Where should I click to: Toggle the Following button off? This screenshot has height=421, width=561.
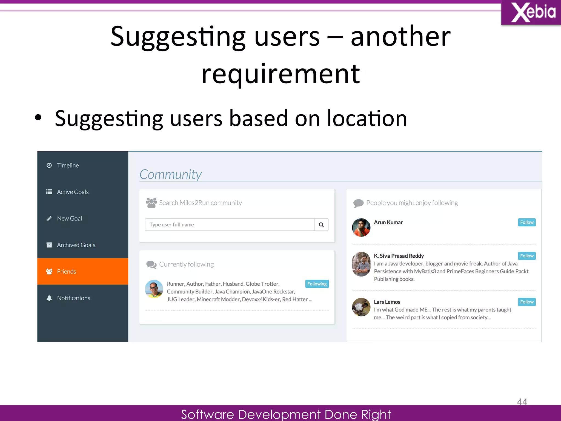pos(317,284)
